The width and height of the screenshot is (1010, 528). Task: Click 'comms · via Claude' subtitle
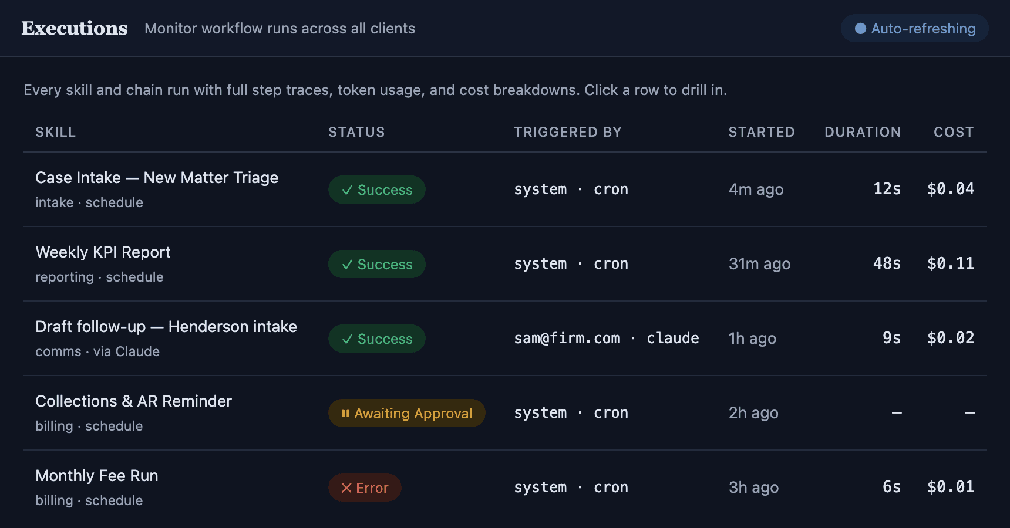coord(97,351)
